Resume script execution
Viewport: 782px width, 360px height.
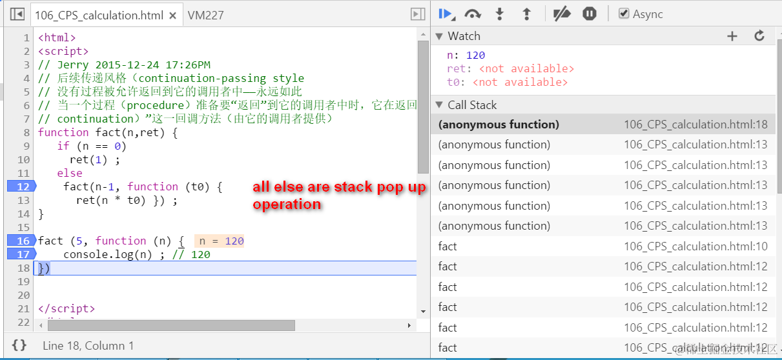coord(446,14)
